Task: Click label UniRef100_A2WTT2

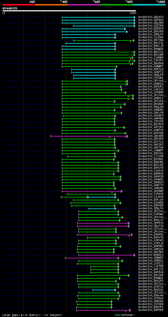Action: coord(150,72)
